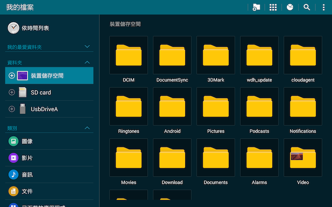Open the search magnifier icon
Image resolution: width=332 pixels, height=207 pixels.
(307, 7)
